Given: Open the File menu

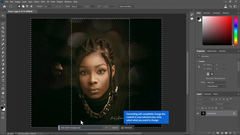Looking at the screenshot, I should [7, 1].
